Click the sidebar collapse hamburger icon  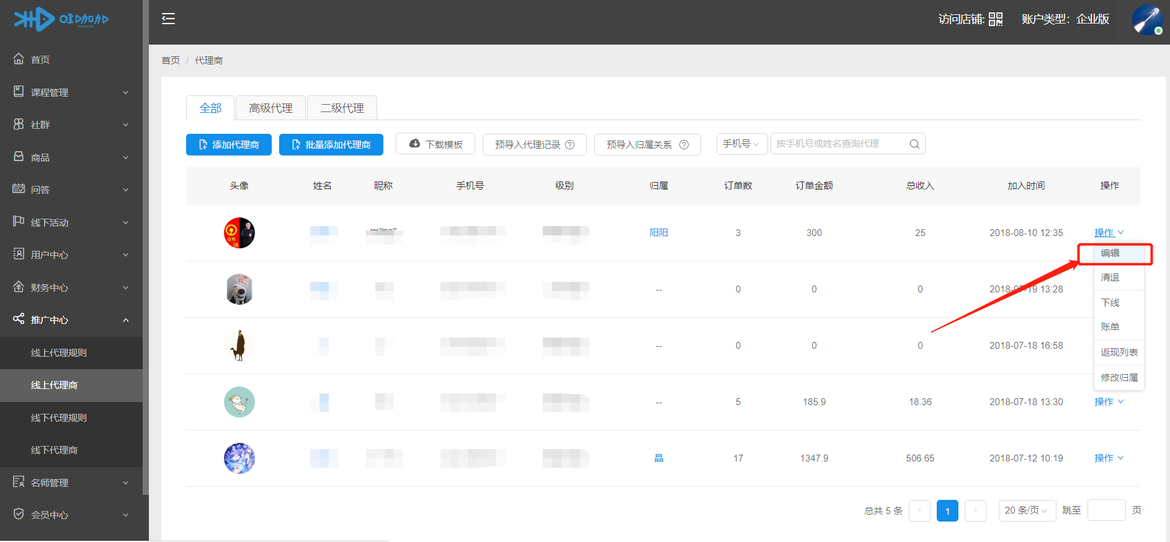tap(168, 19)
